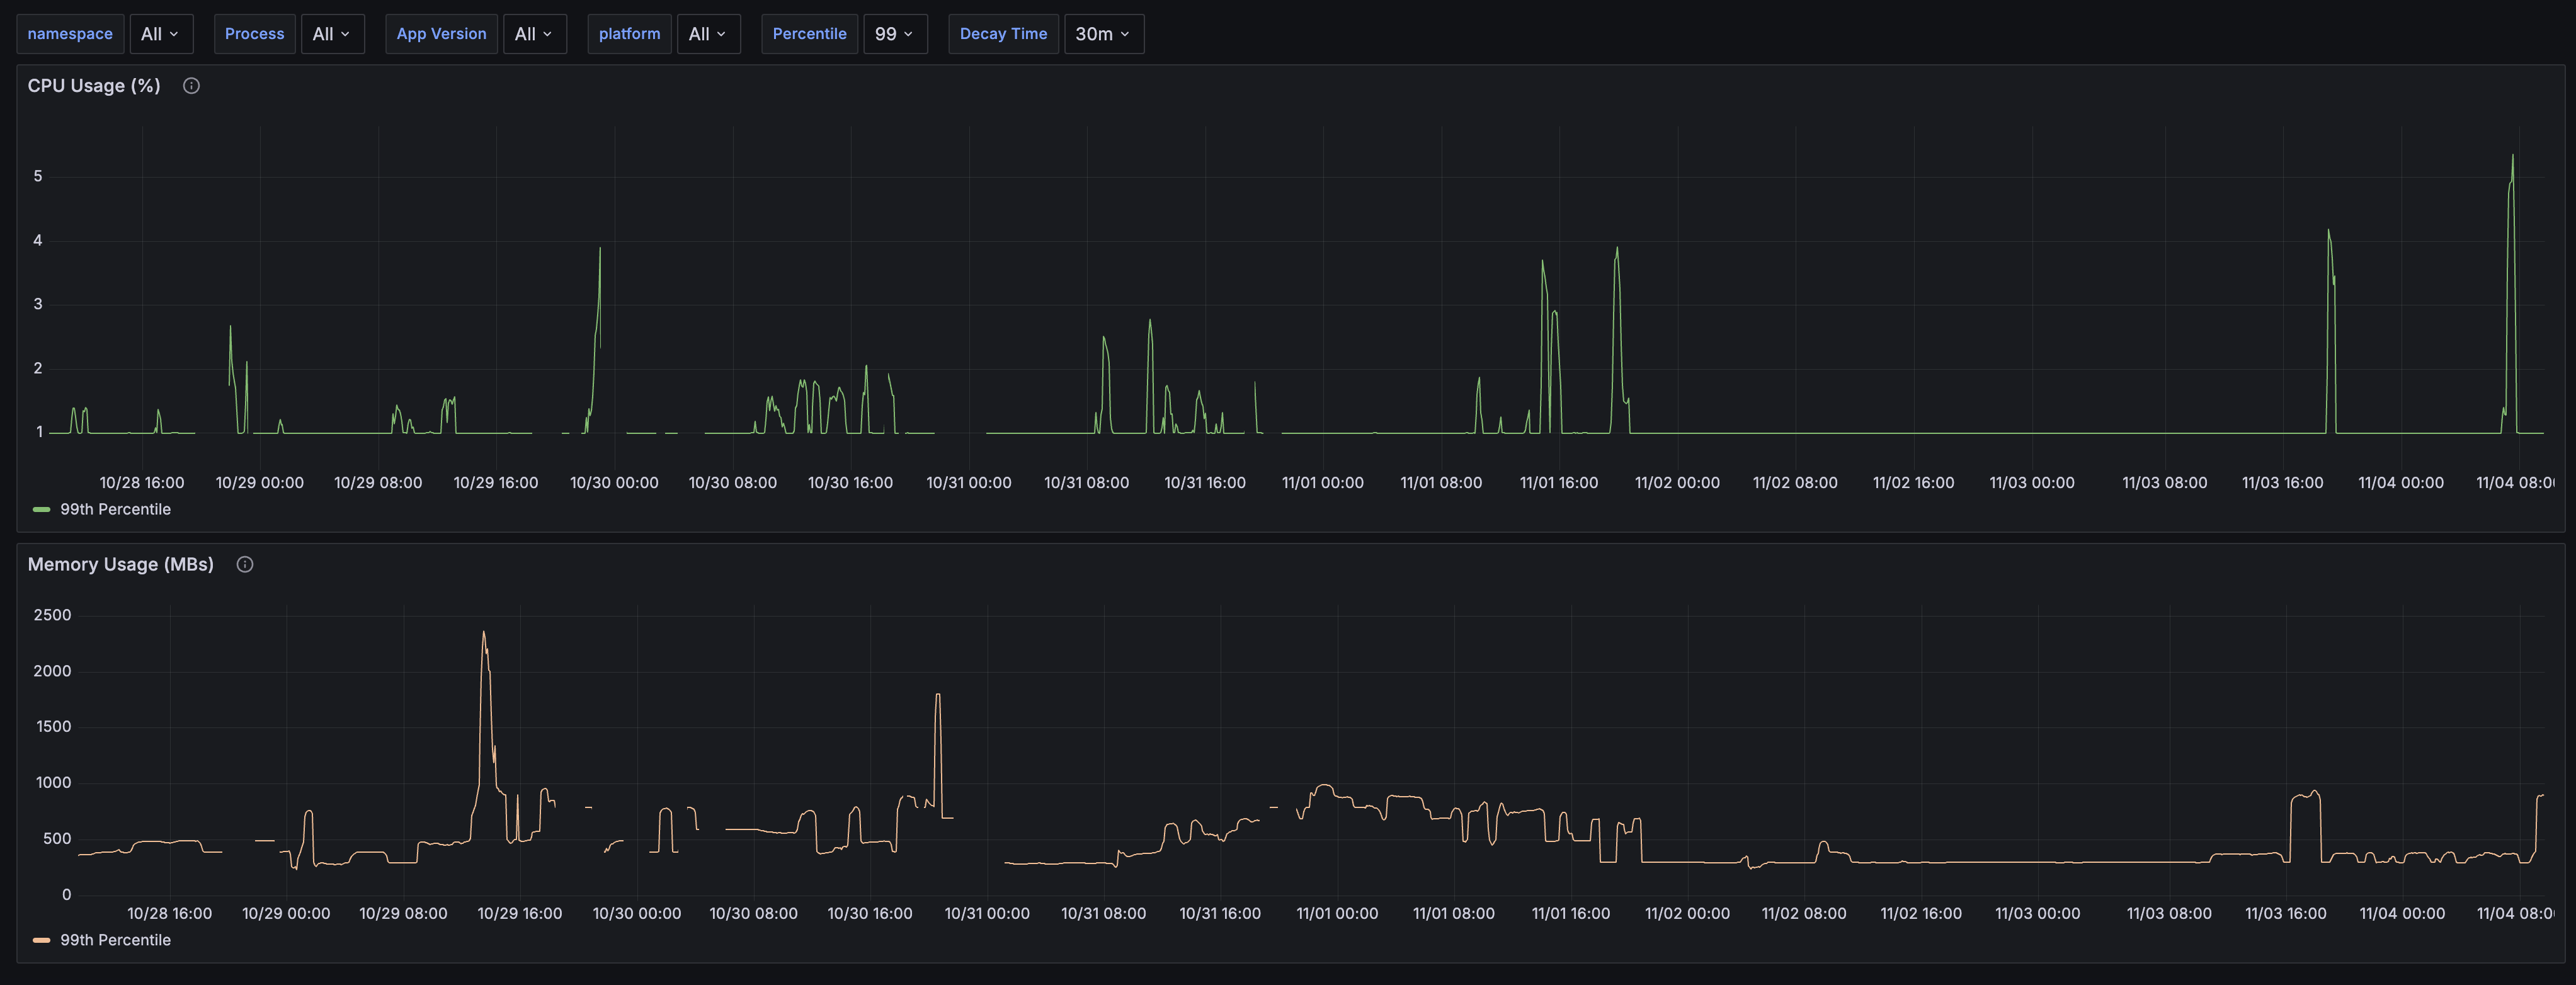Click the Memory Usage panel info icon
This screenshot has width=2576, height=985.
(x=244, y=565)
